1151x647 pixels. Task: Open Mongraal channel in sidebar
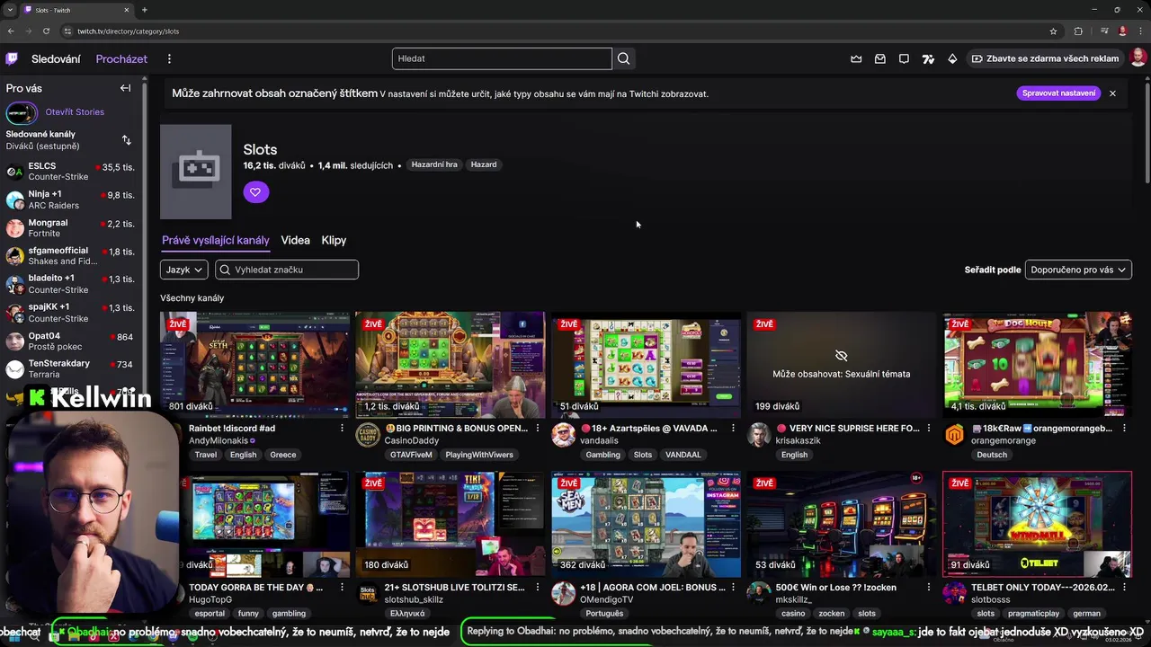[70, 227]
